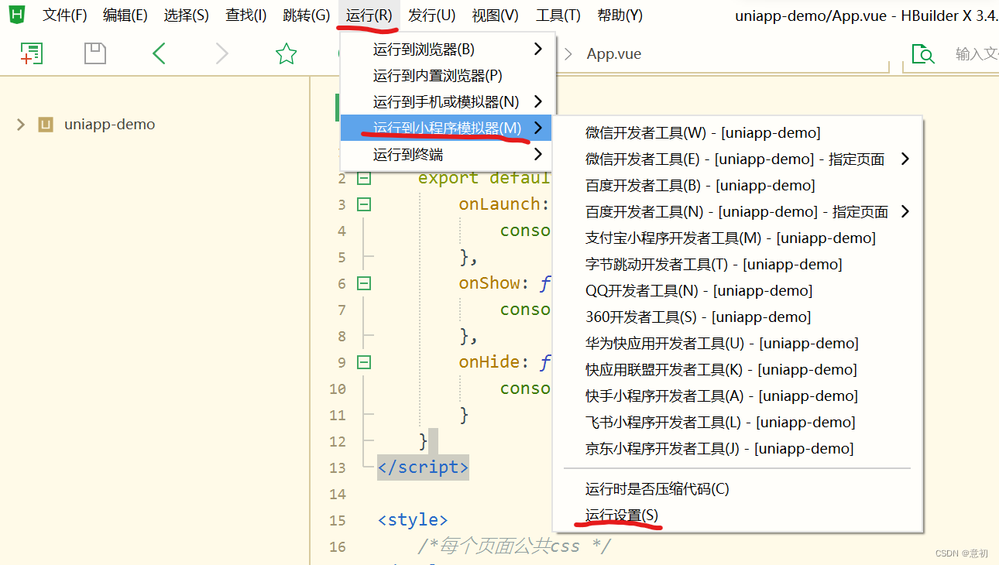Run in 字节跳动开发者工具(T)
Viewport: 999px width, 565px height.
[x=738, y=265]
